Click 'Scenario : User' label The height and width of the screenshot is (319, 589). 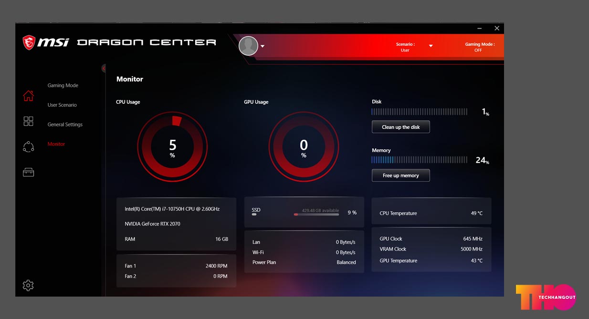[405, 47]
